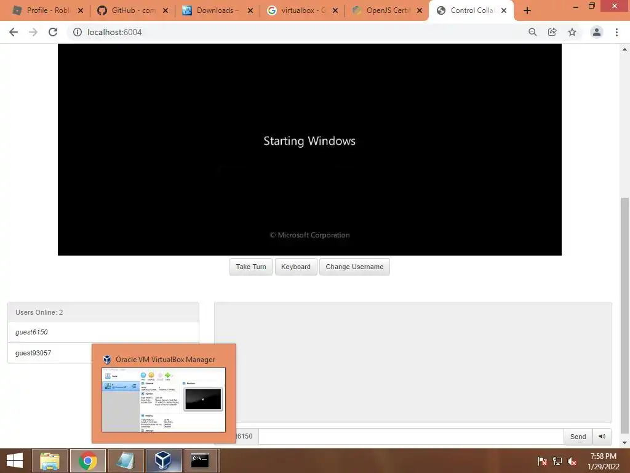Open the on-screen Keyboard button

point(296,267)
